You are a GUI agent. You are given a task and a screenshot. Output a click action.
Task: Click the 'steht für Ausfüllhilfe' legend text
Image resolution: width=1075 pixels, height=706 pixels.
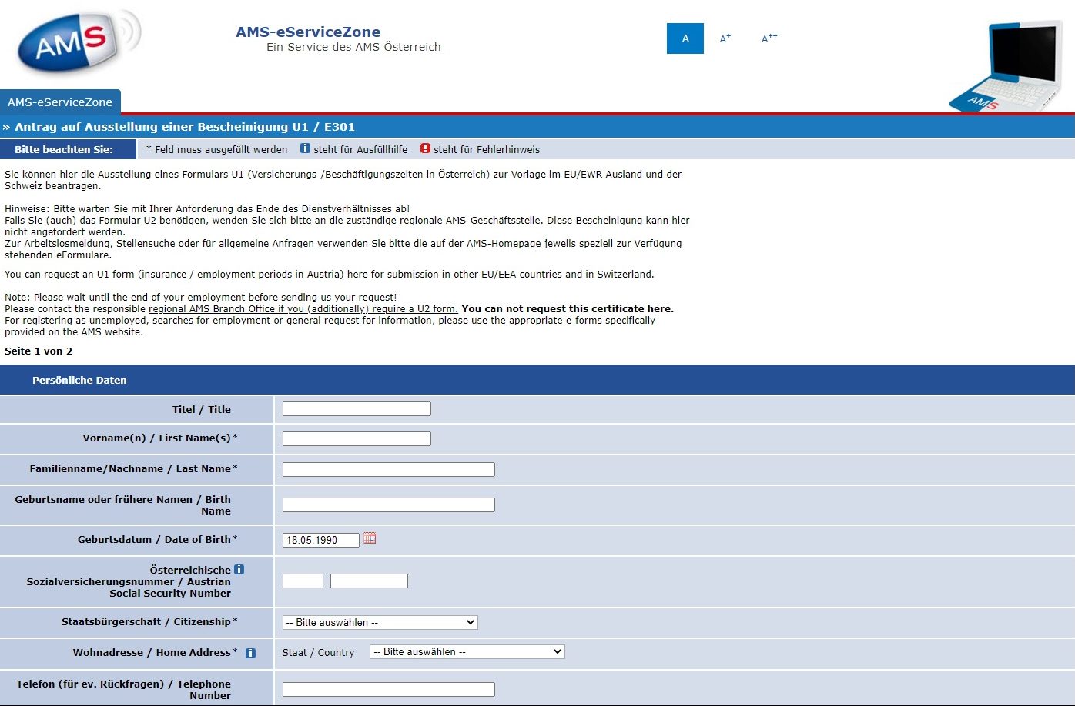click(x=360, y=149)
